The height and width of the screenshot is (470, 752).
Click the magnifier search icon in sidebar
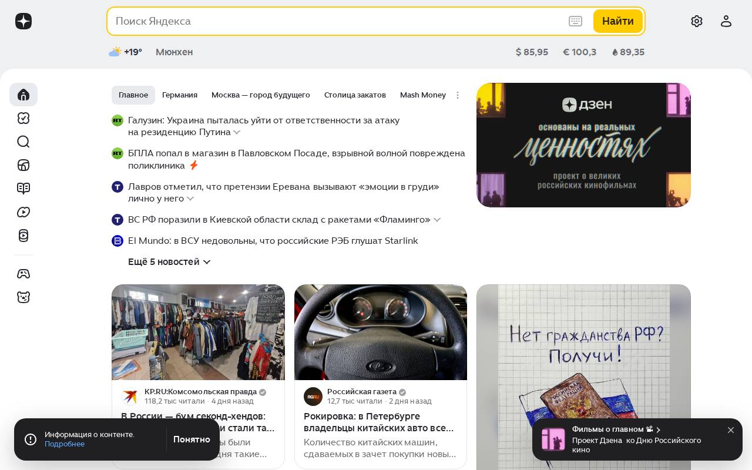tap(23, 142)
